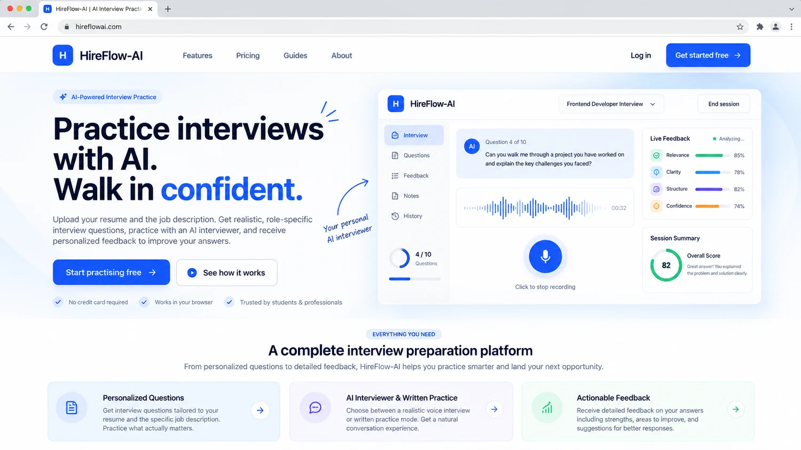This screenshot has width=801, height=450.
Task: Click the arrow on Actionable Feedback card
Action: point(736,409)
